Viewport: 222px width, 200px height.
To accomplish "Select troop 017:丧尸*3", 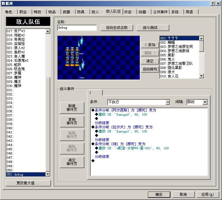I will pyautogui.click(x=26, y=31).
